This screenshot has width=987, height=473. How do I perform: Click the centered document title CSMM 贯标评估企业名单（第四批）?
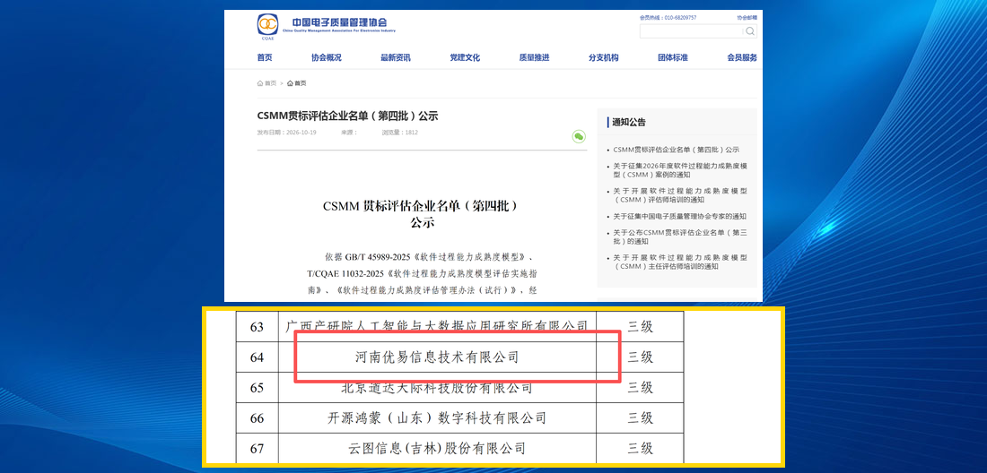point(423,205)
